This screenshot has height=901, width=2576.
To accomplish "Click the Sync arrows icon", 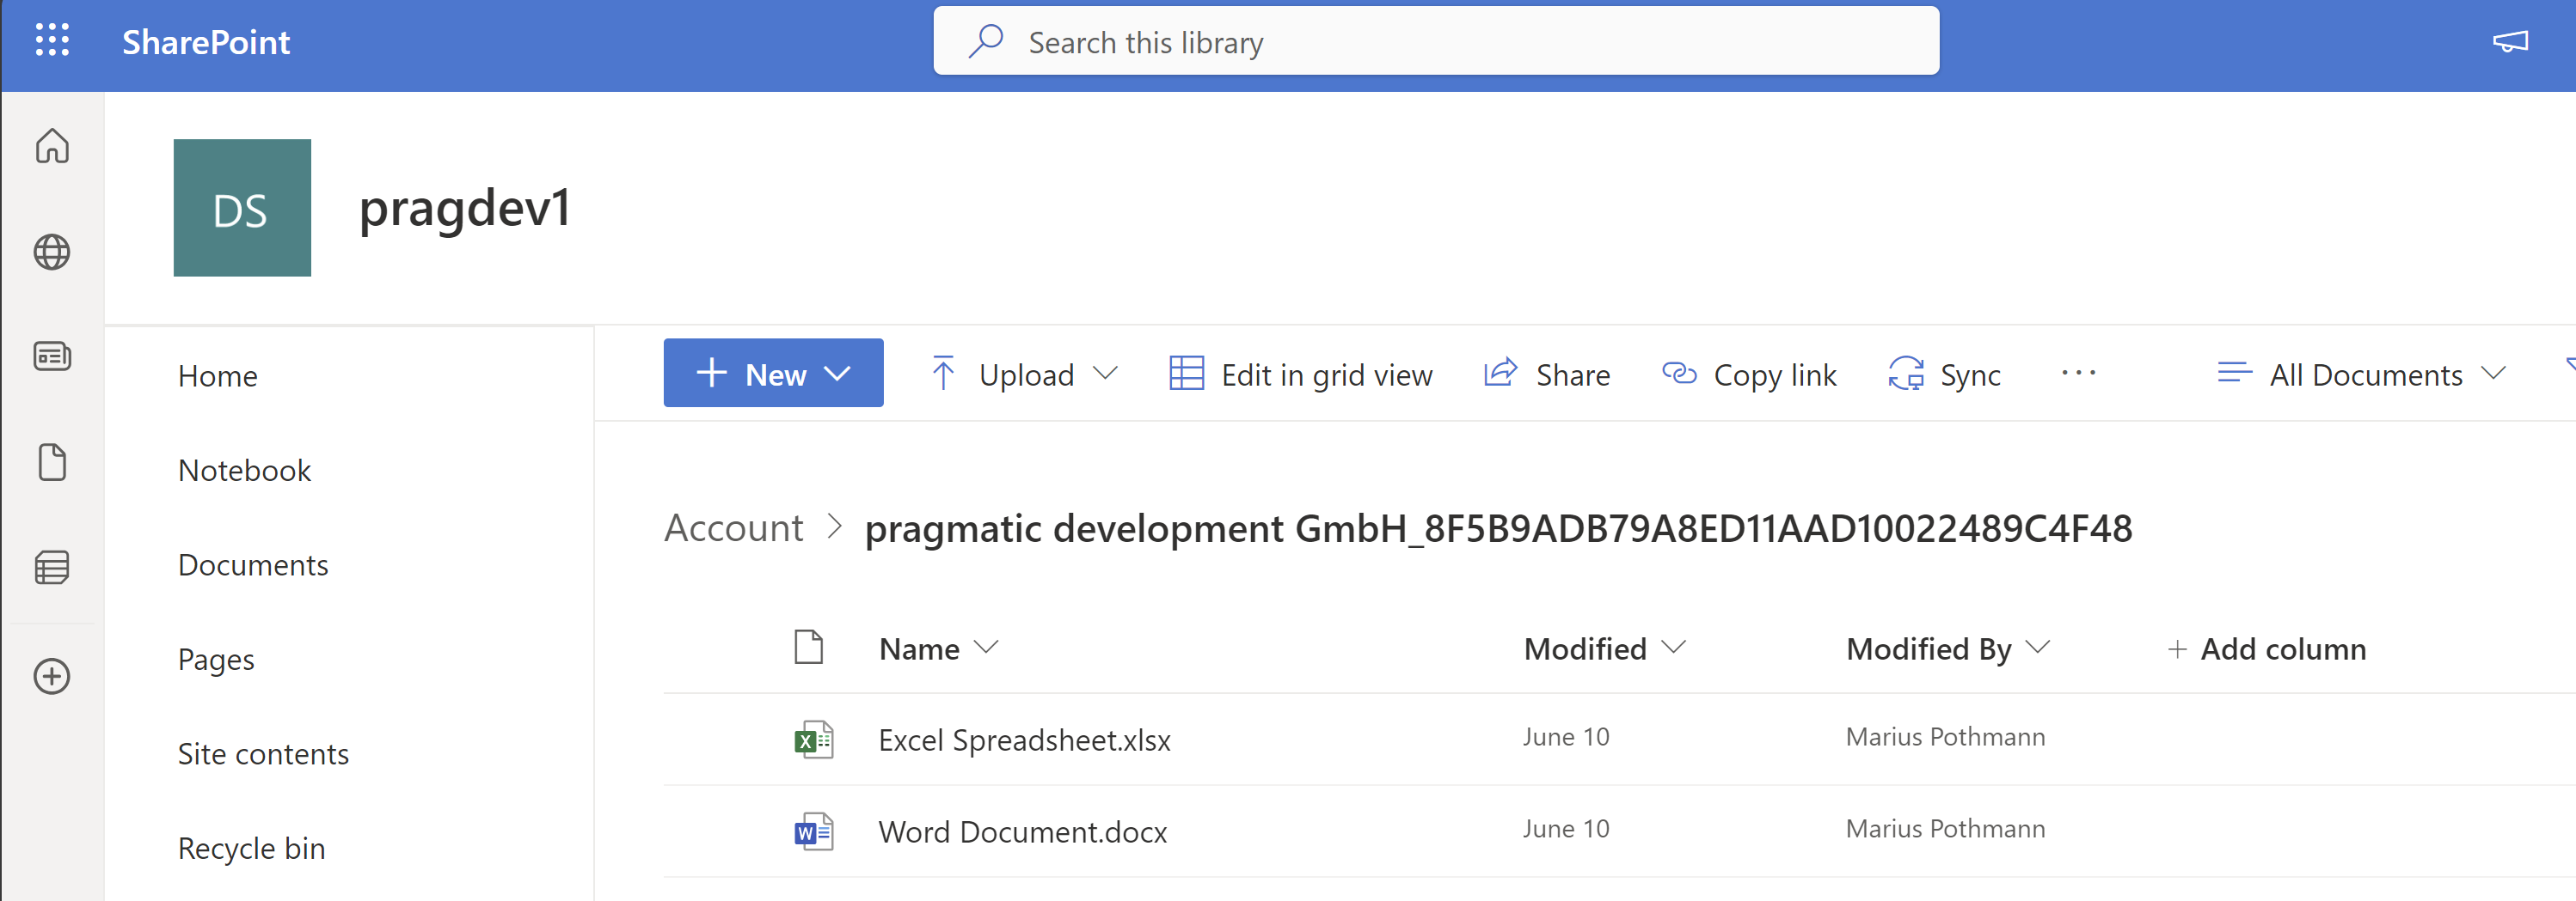I will (x=1906, y=373).
